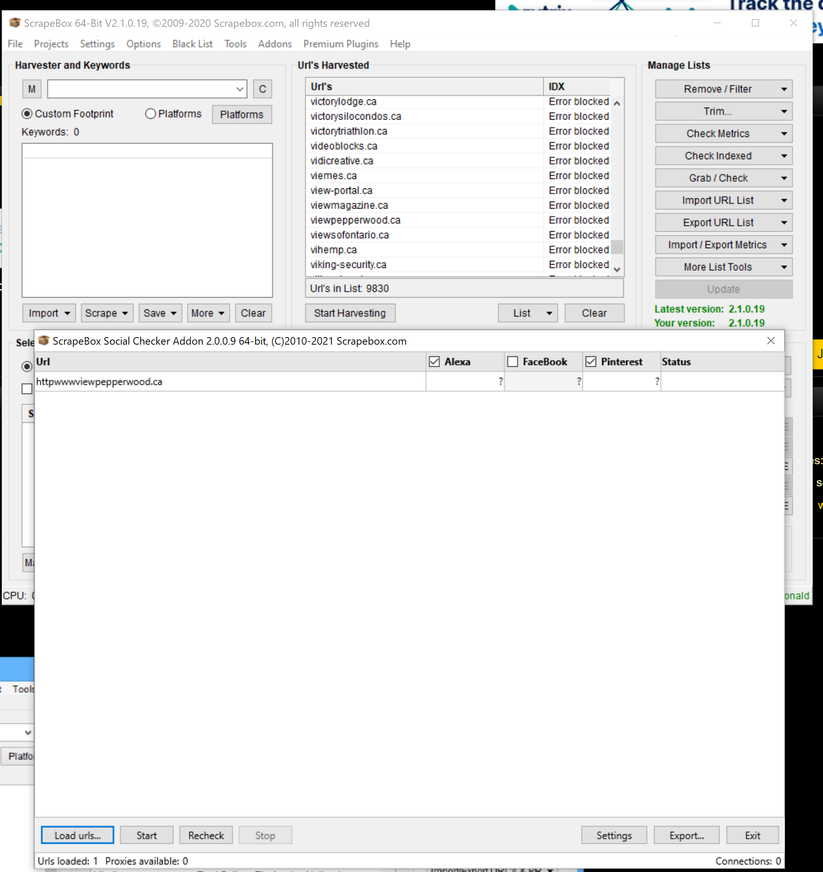Click inside the keywords text area

coord(147,220)
